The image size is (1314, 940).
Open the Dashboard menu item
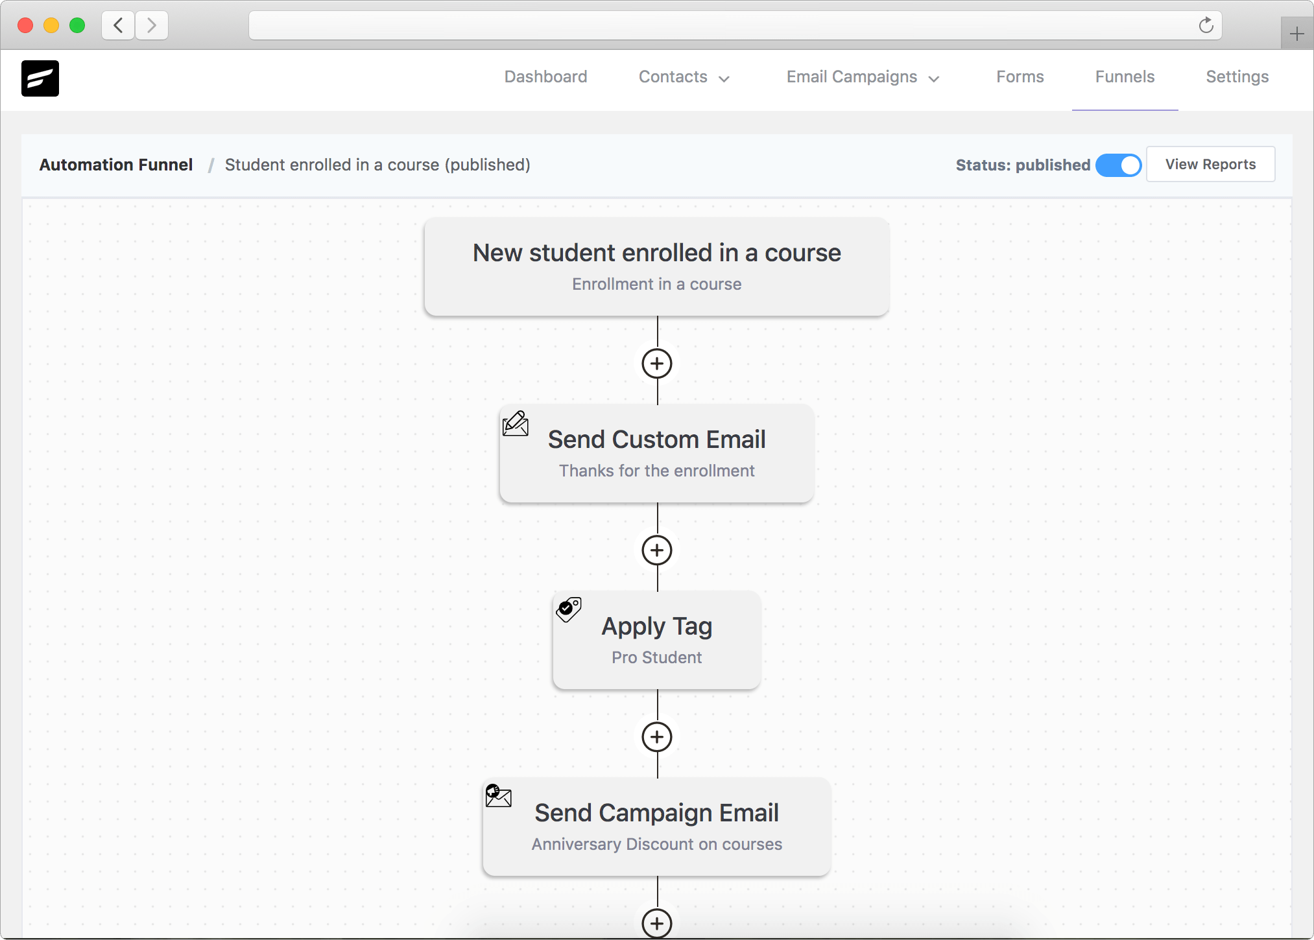pos(545,76)
